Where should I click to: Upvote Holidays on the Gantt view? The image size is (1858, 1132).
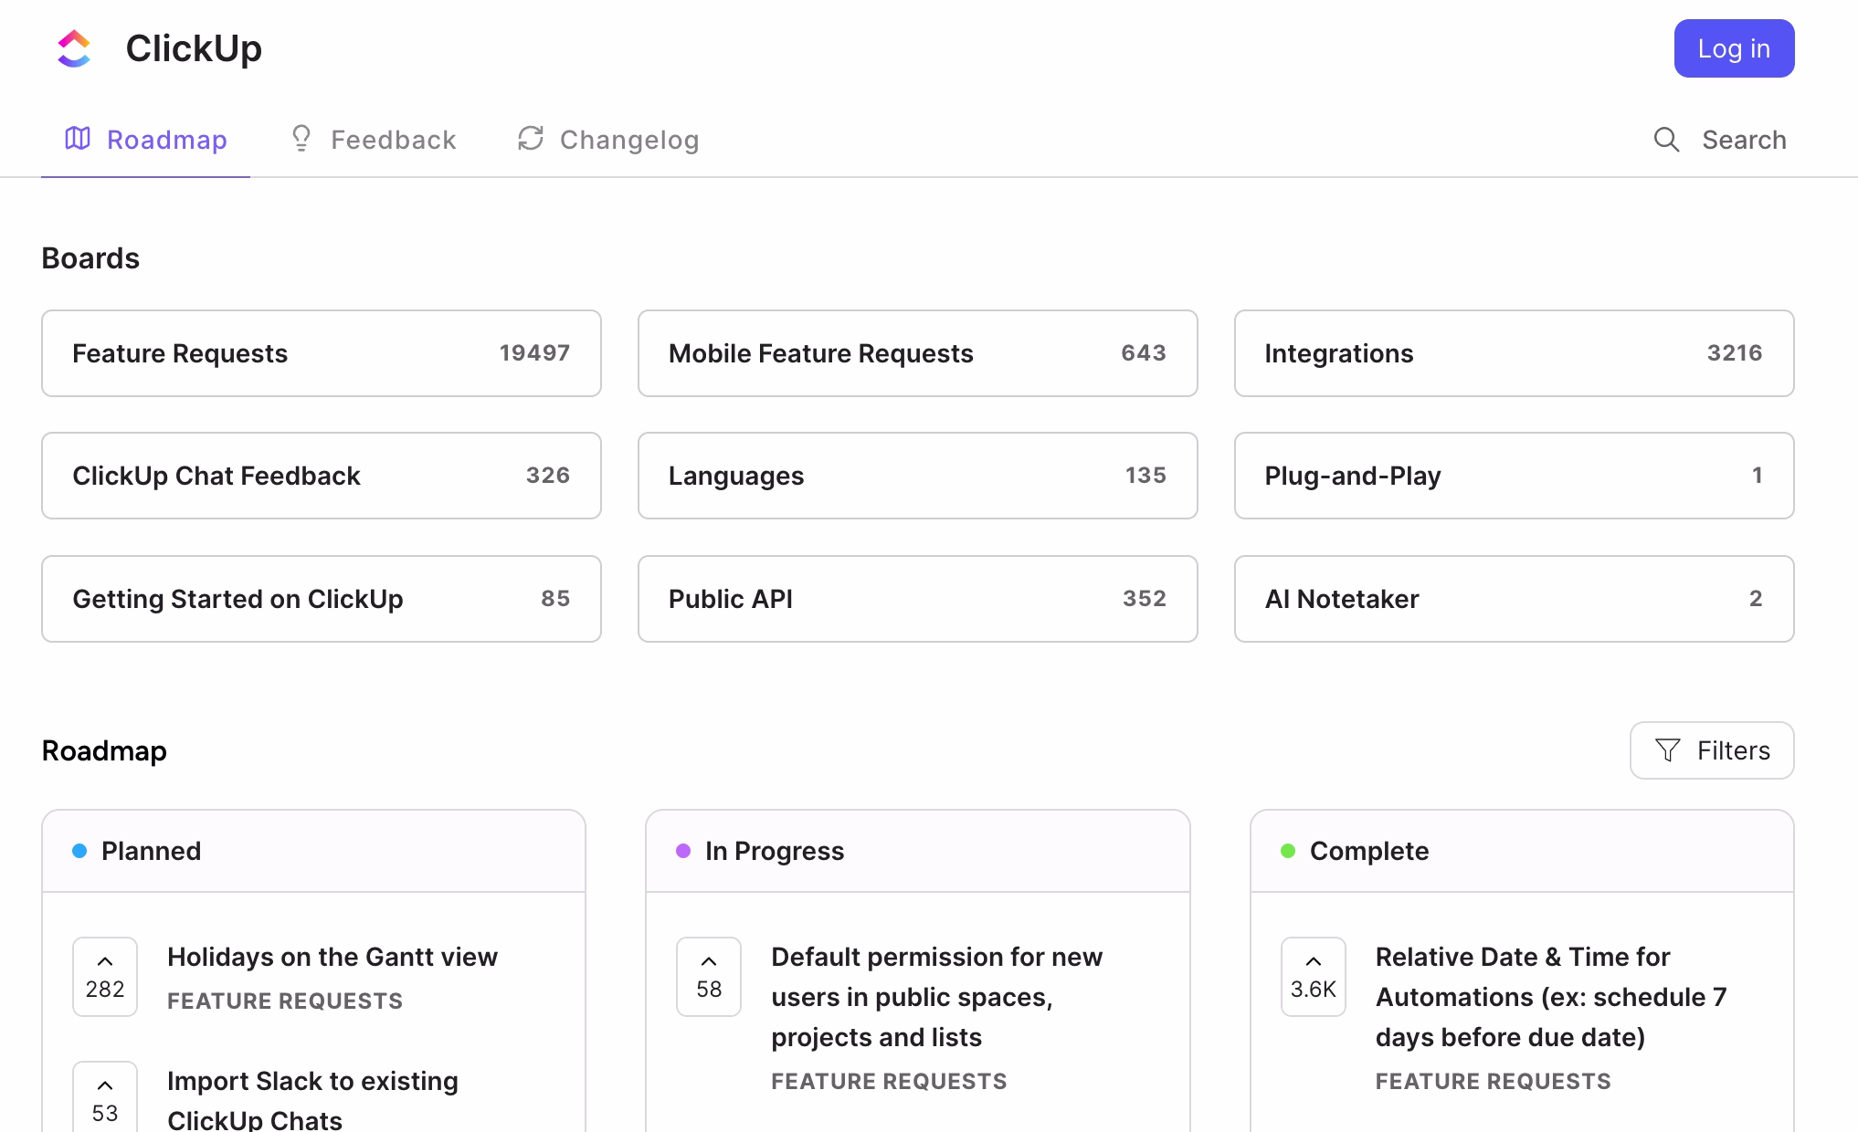(x=105, y=976)
